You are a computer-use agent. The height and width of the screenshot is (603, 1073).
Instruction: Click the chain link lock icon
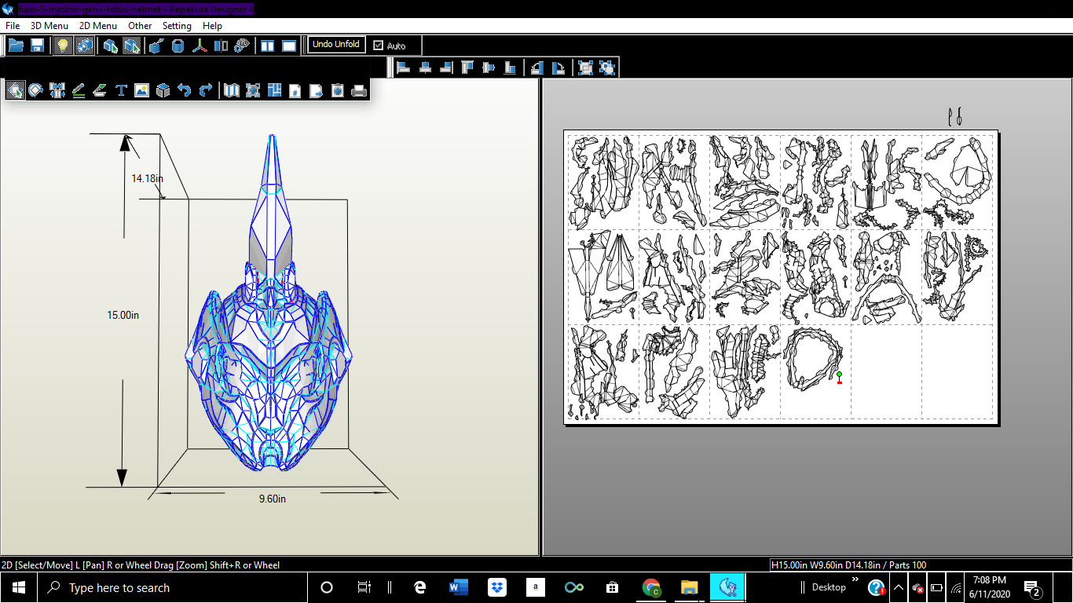[242, 46]
